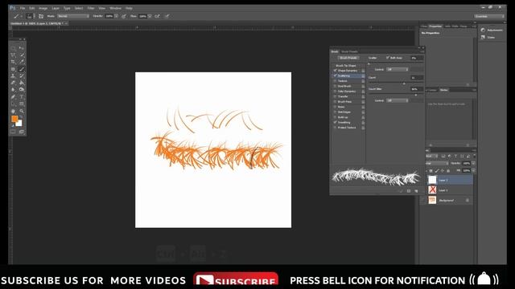Uncheck Shape Dynamics in Brush panel
Image resolution: width=515 pixels, height=289 pixels.
335,71
